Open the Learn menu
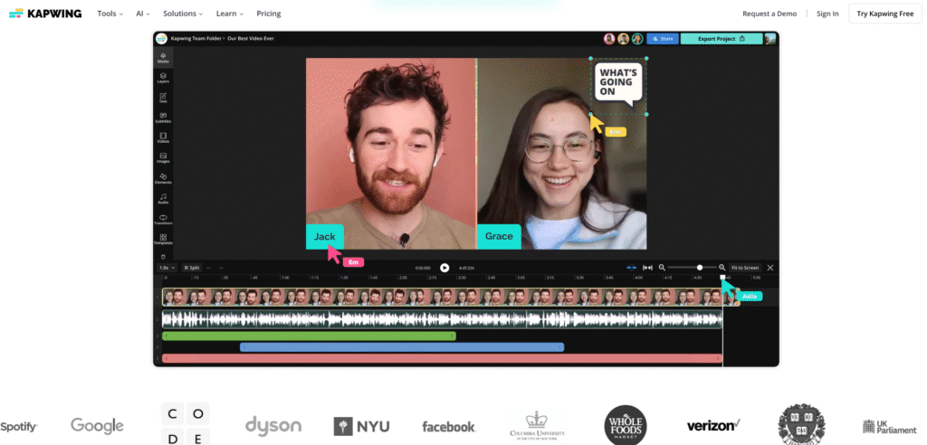927x445 pixels. pyautogui.click(x=230, y=14)
